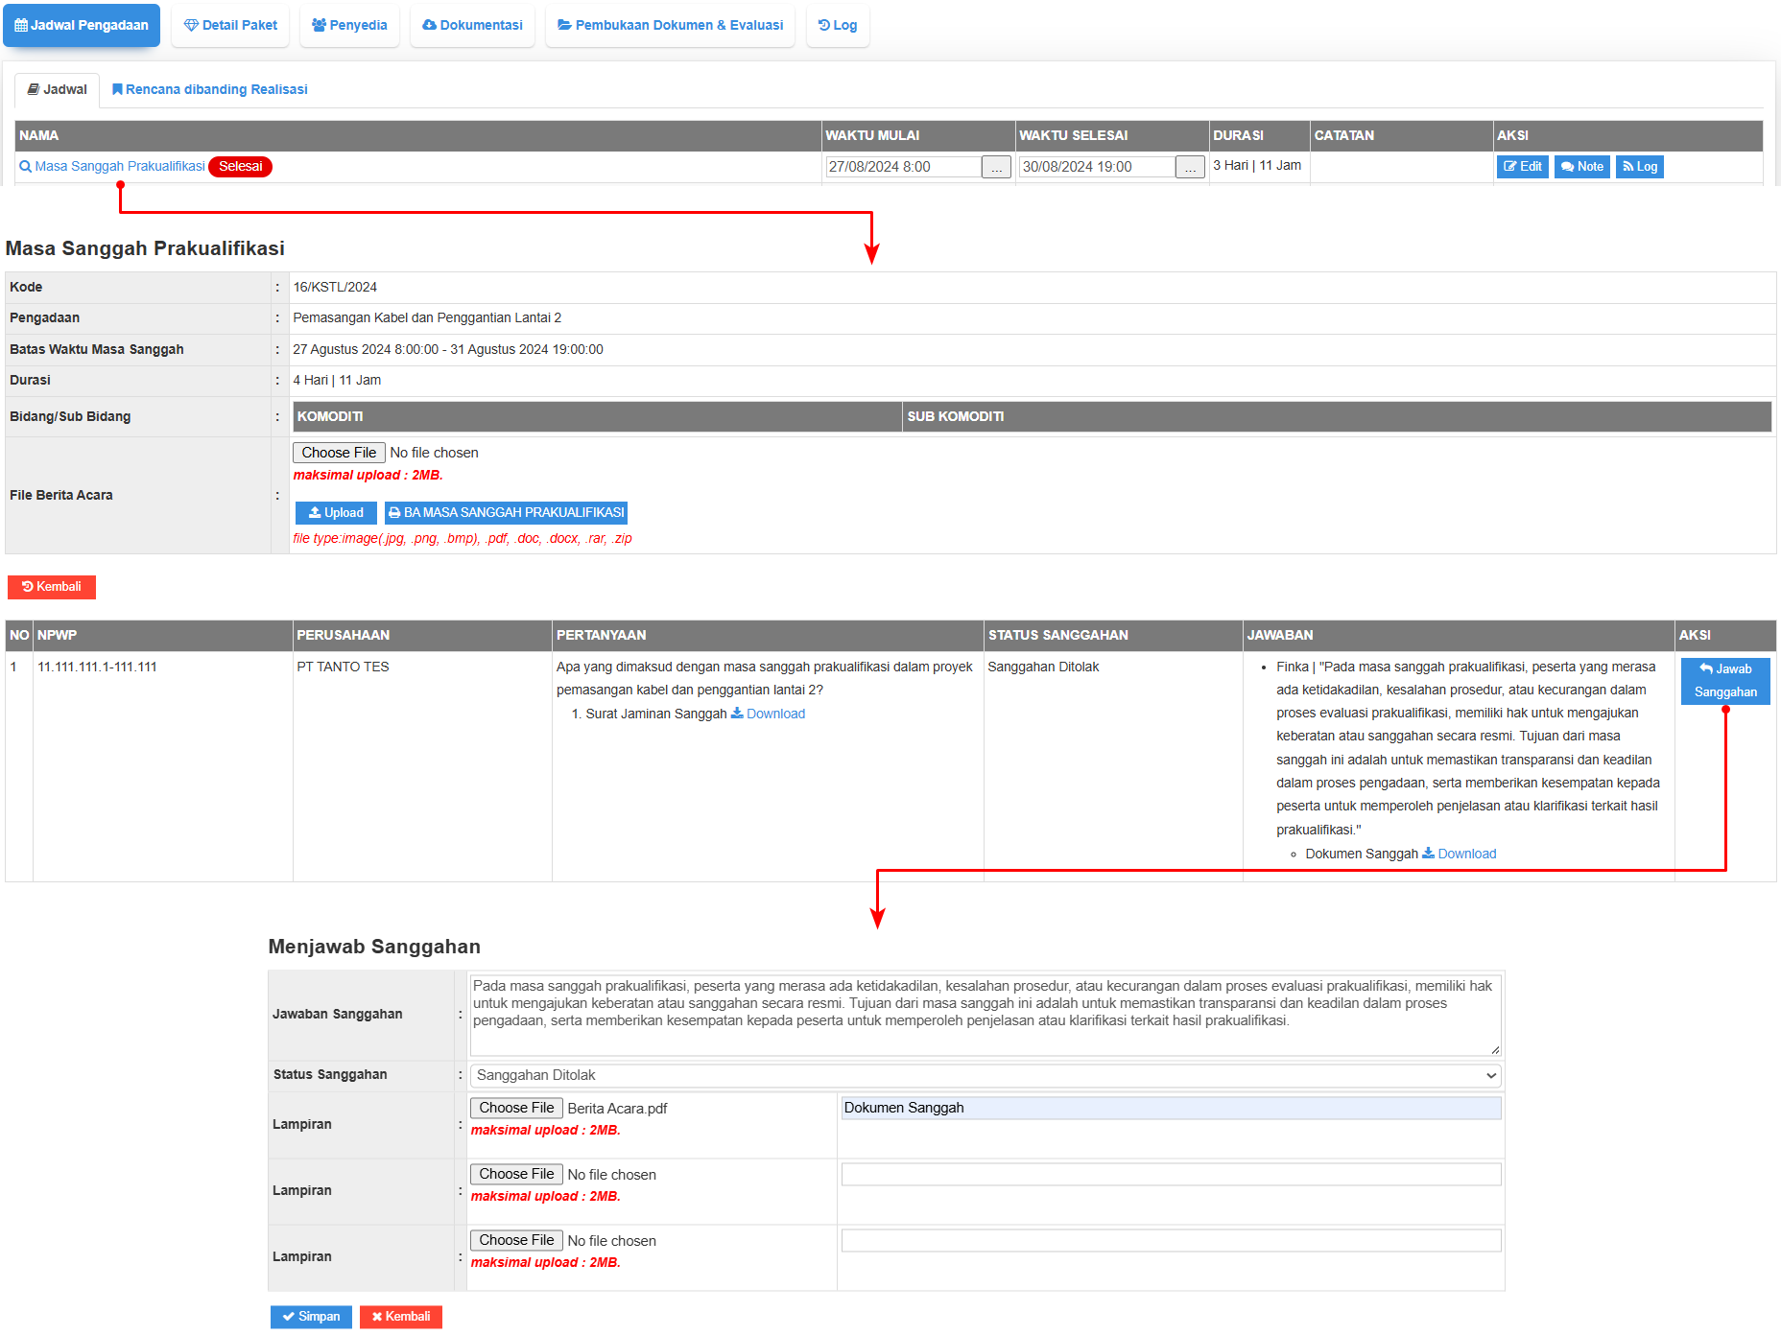Click the Note button in Aksi

(x=1581, y=166)
